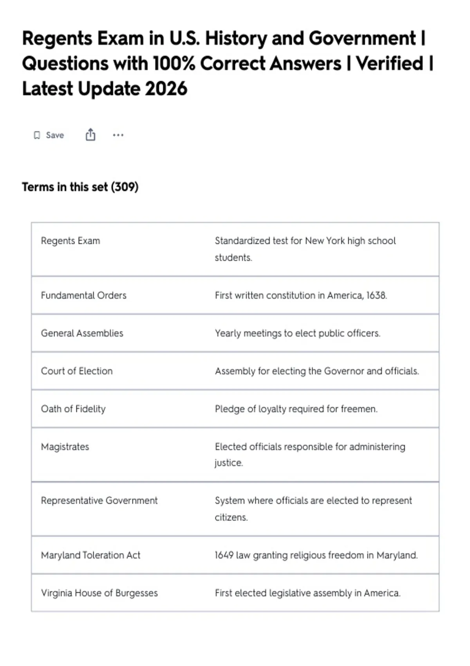Viewport: 470px width, 666px height.
Task: Open the share icon
Action: tap(90, 135)
